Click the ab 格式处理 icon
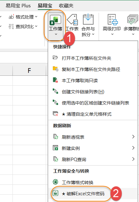Image resolution: width=139 pixels, height=202 pixels. point(11,17)
